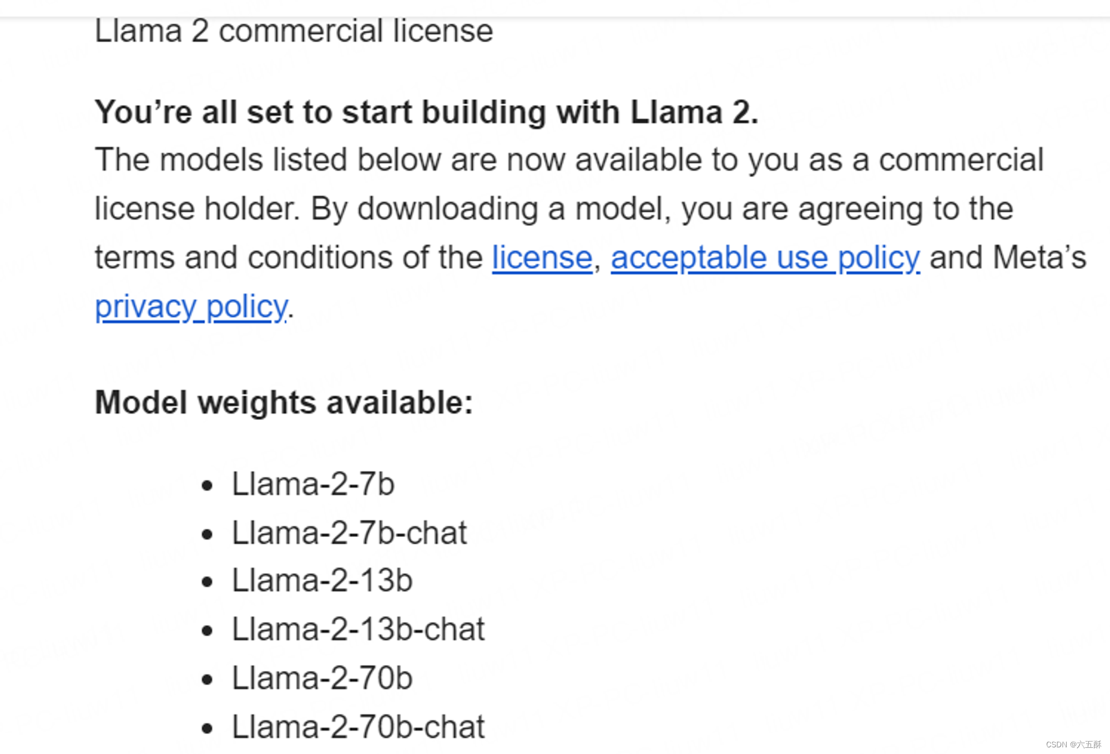Click the bullet before Llama-2-7b-chat

point(207,535)
